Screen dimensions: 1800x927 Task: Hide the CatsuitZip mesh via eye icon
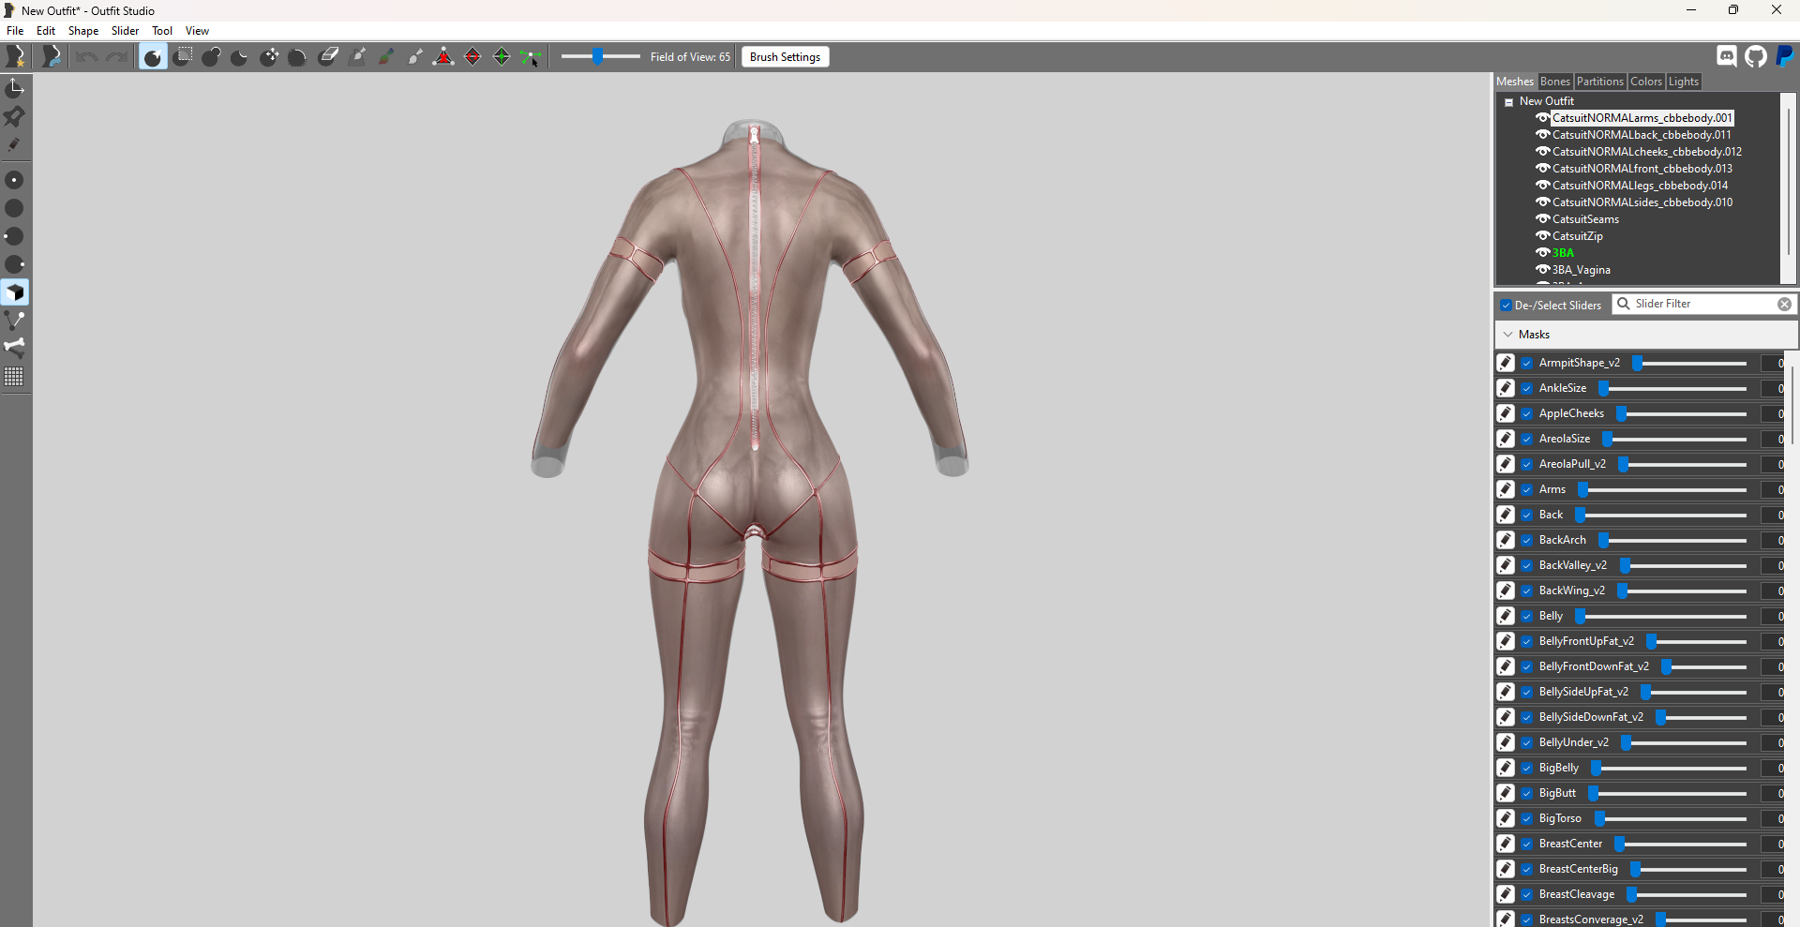tap(1542, 236)
